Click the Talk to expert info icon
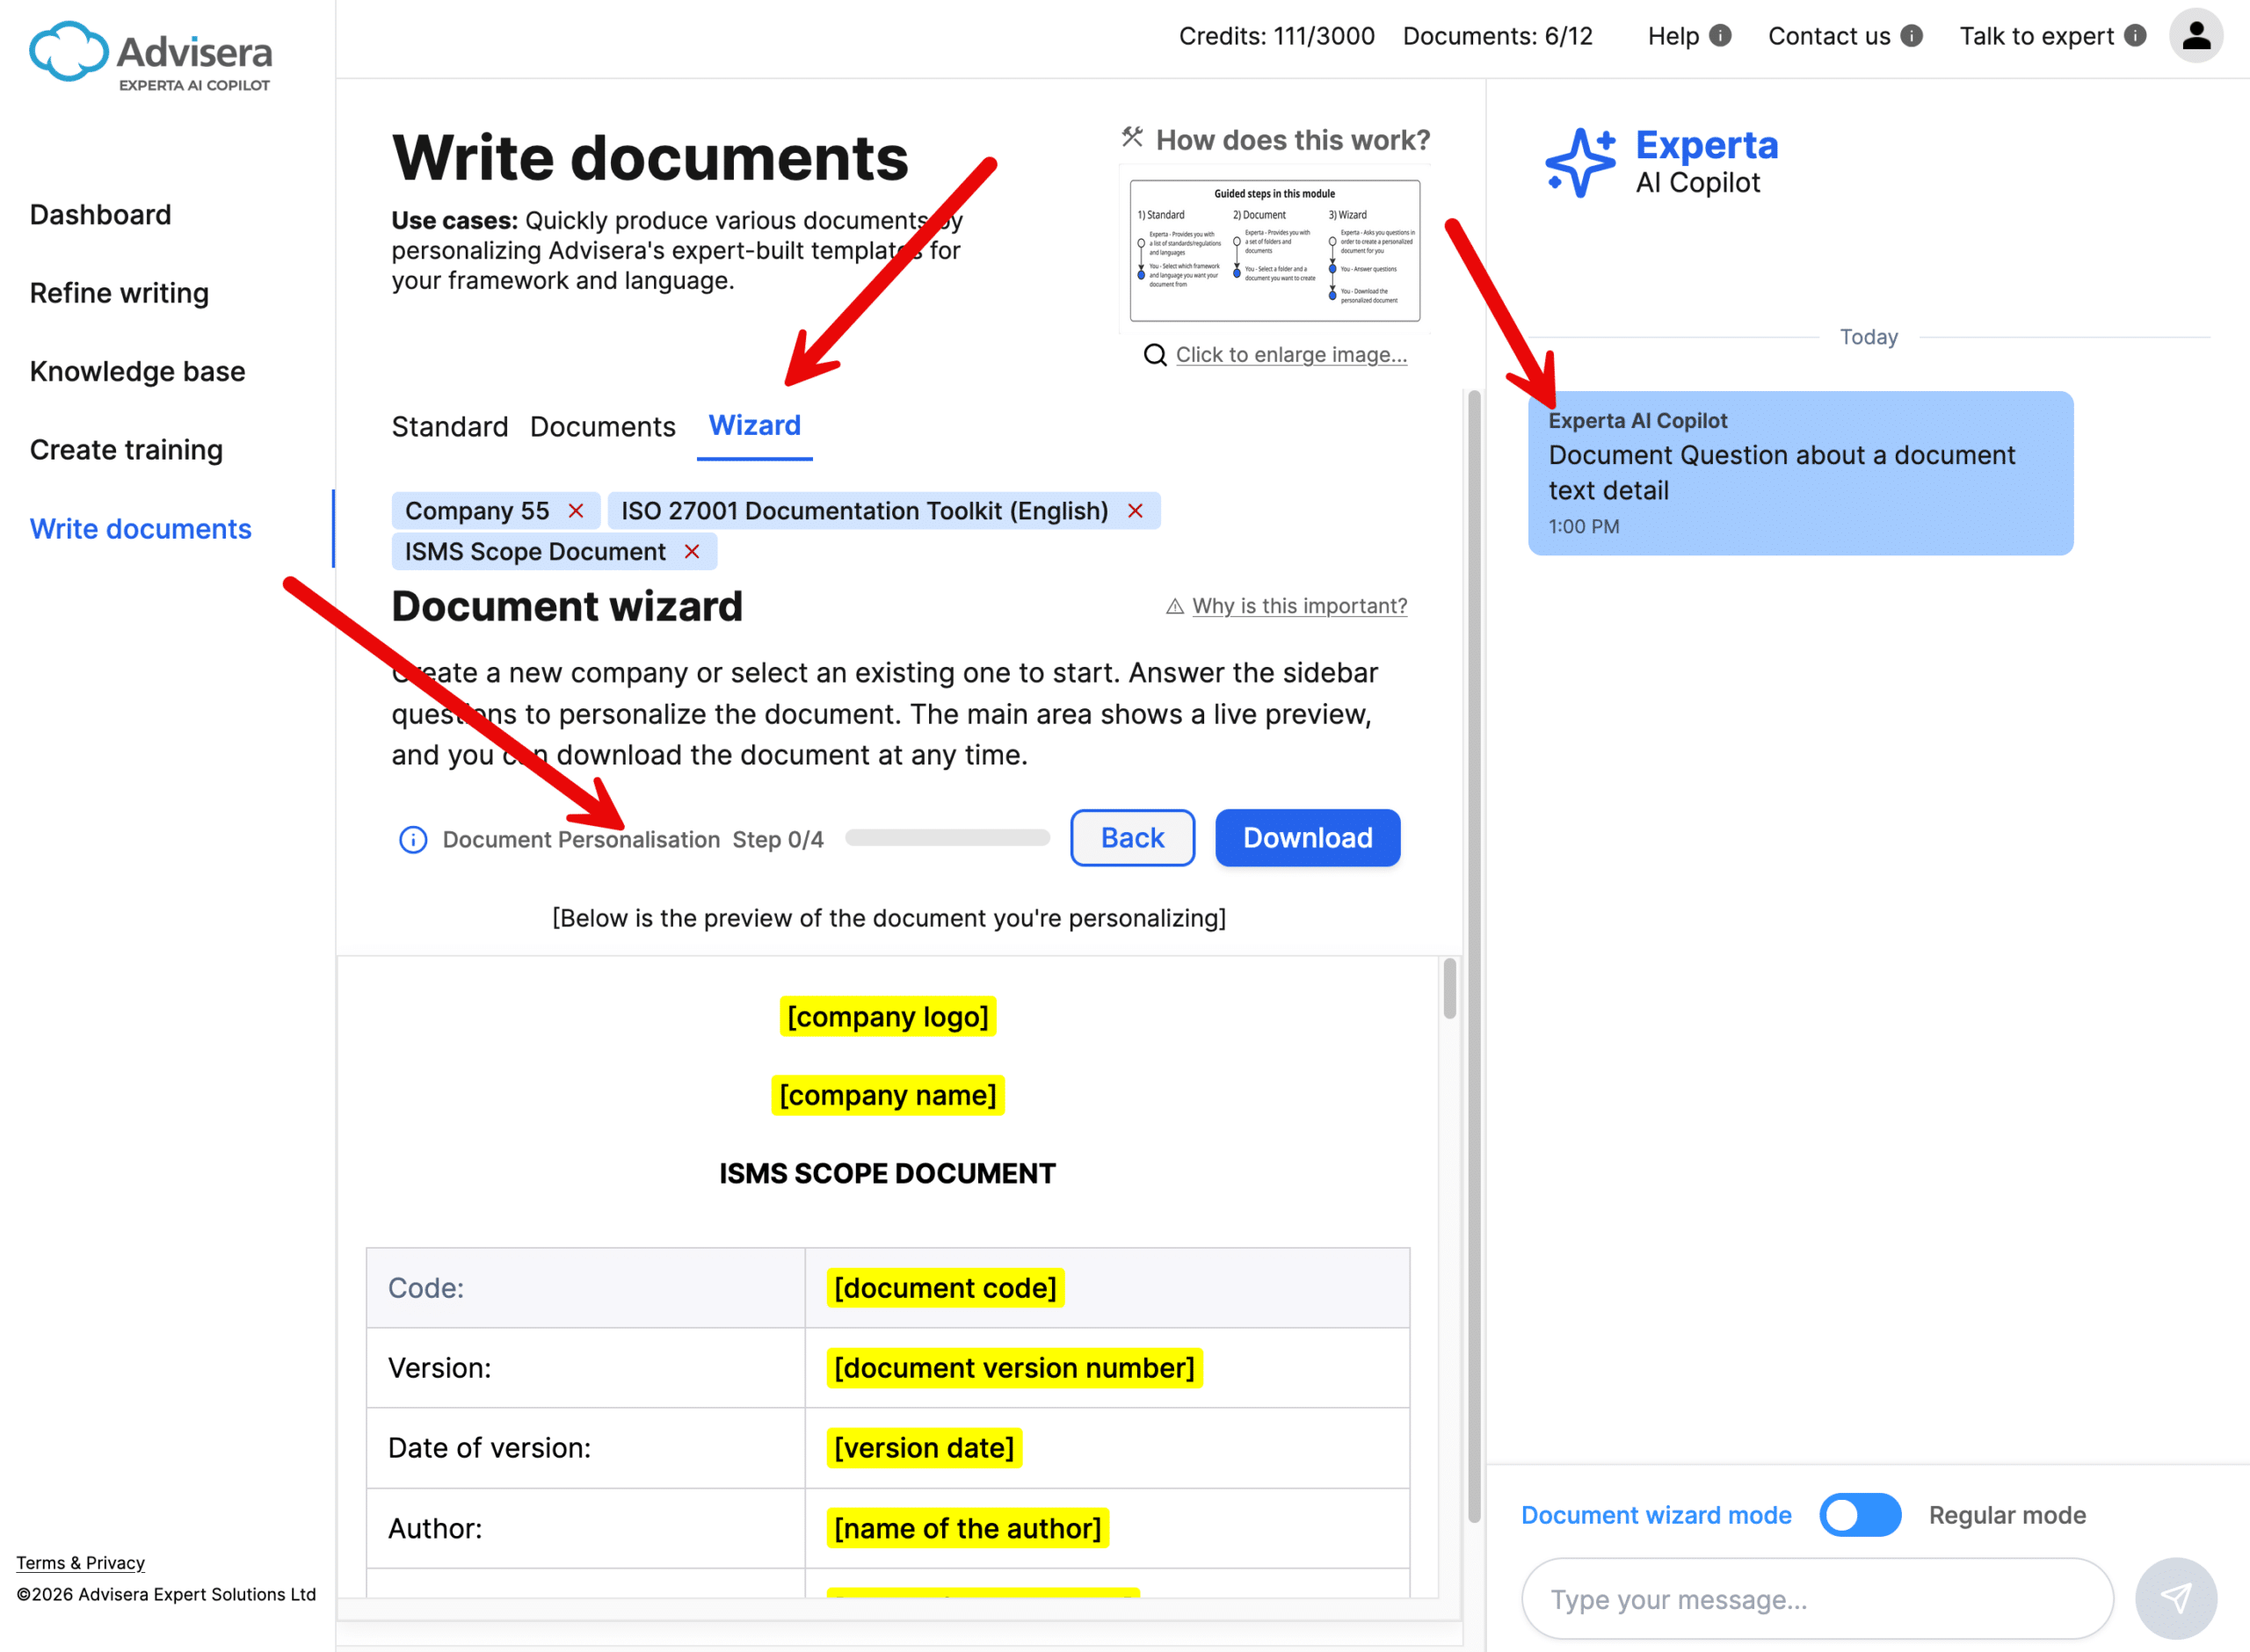Screen dimensions: 2250x1652 click(x=2137, y=35)
